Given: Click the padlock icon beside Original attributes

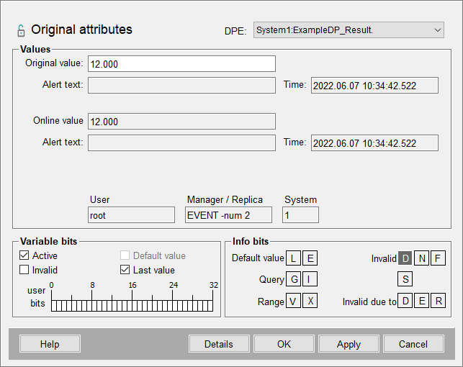Looking at the screenshot, I should (x=20, y=30).
